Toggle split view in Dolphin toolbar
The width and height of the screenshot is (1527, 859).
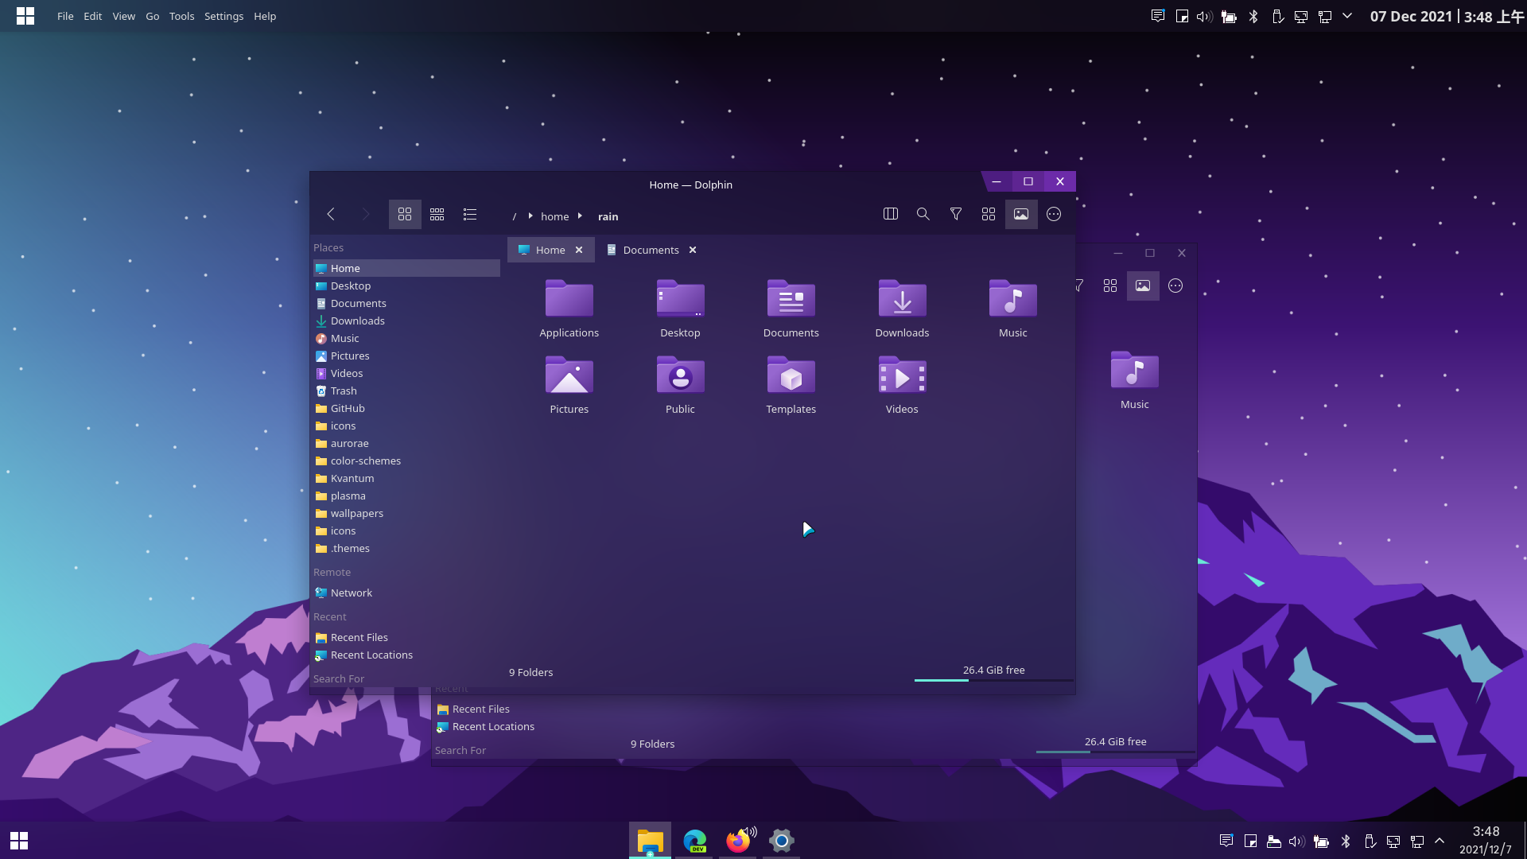point(891,214)
